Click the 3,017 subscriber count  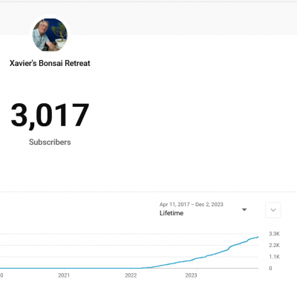[x=50, y=116]
